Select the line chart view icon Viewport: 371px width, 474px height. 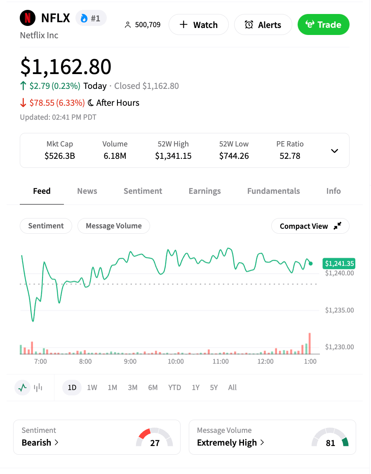[x=23, y=388]
